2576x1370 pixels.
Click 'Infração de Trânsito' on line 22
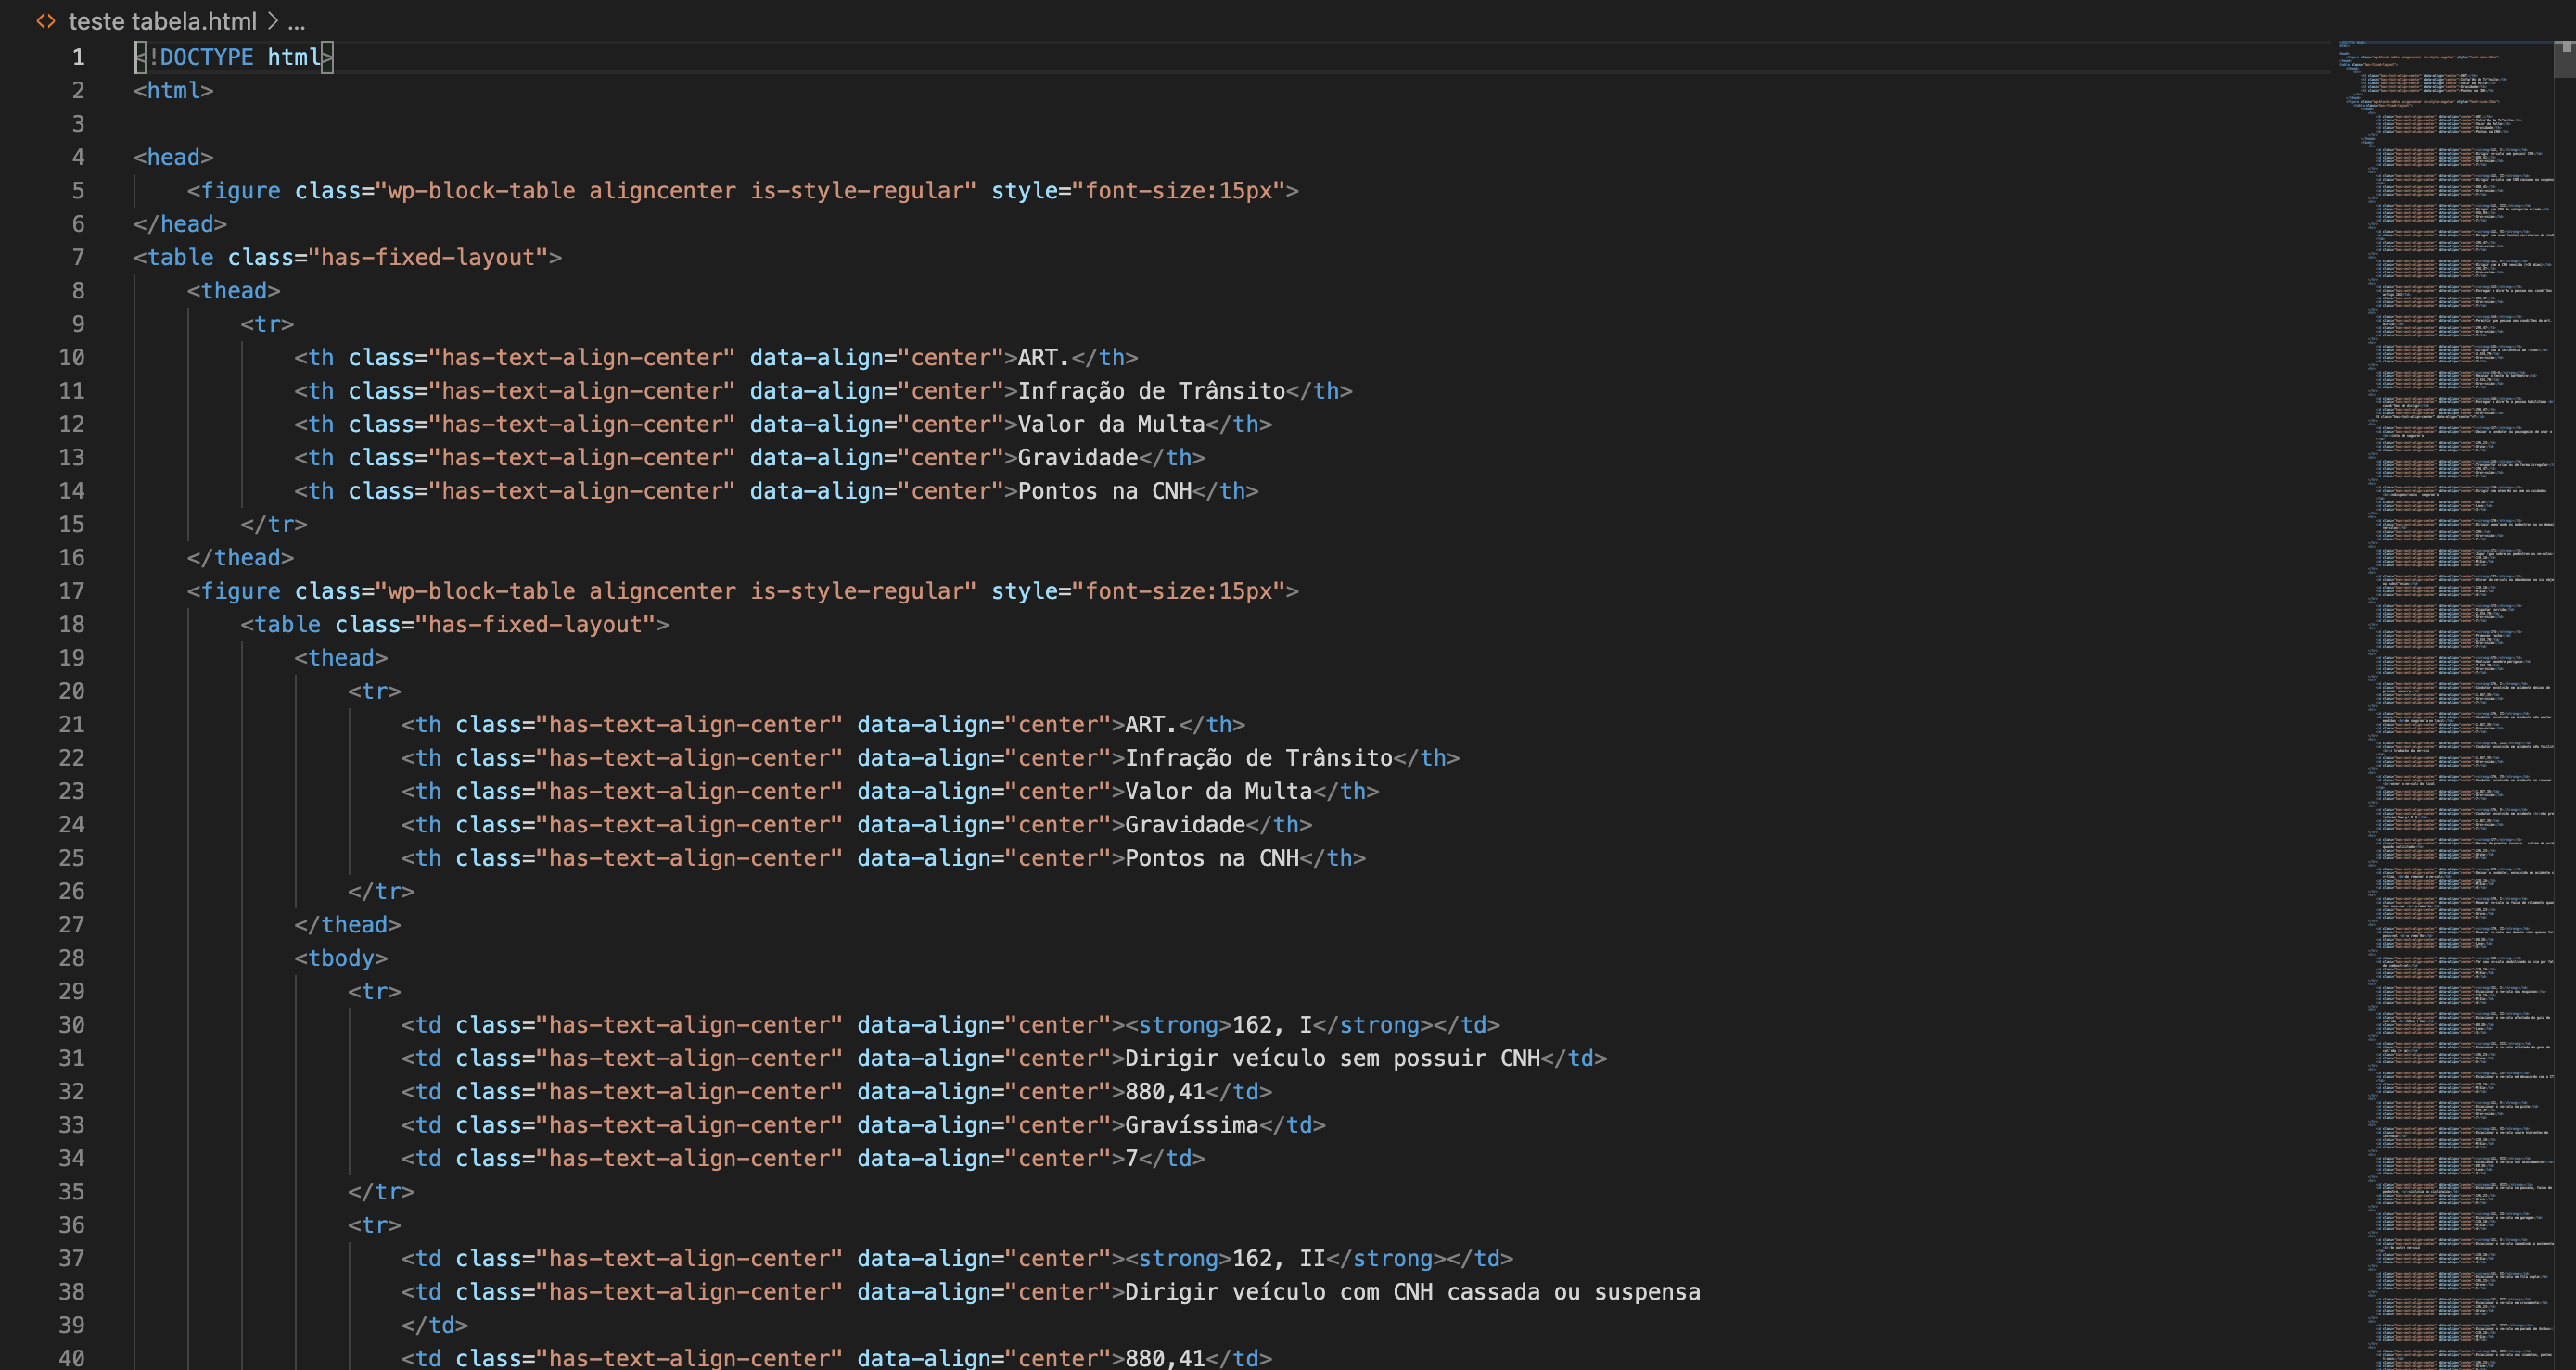pos(1258,757)
